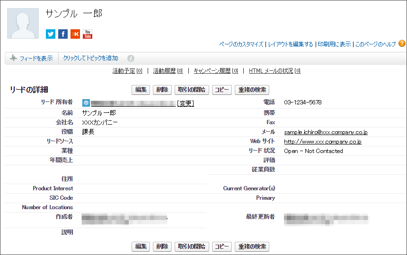Click status value Open - Not Contacted
Screen dimensions: 407x255
coord(313,151)
